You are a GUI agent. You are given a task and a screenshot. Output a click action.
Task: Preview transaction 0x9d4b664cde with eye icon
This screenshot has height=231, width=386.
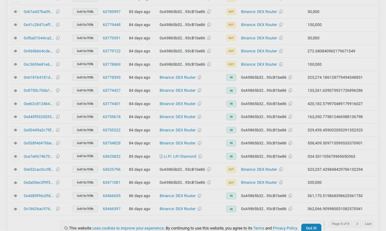(x=15, y=51)
